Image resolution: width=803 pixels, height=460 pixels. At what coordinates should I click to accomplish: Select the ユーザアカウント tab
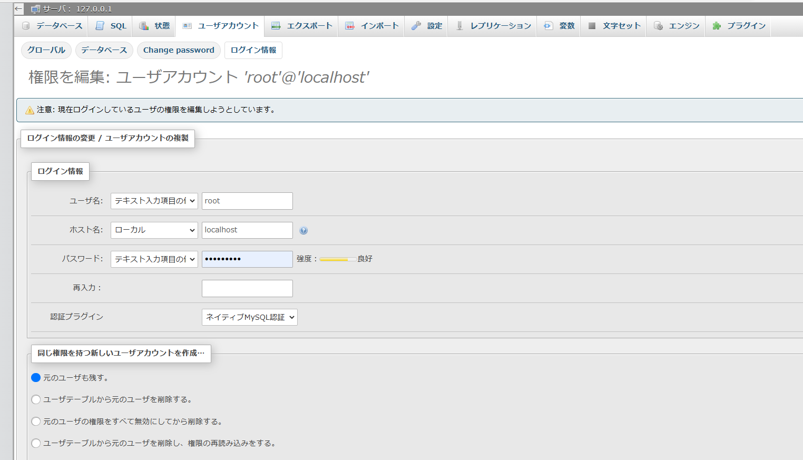coord(221,26)
